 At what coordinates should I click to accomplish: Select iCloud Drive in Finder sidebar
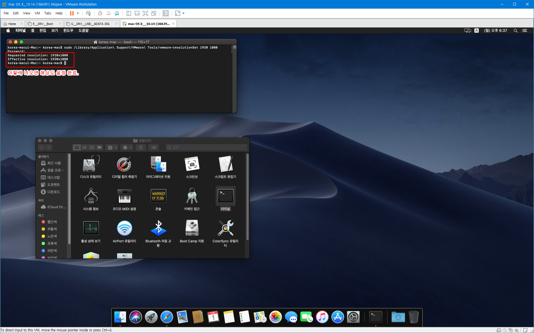point(53,207)
